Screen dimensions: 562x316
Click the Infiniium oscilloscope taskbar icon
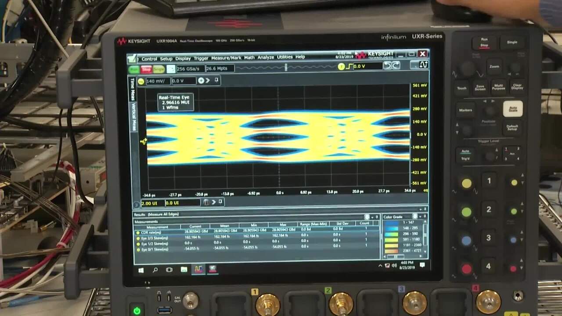tap(198, 269)
